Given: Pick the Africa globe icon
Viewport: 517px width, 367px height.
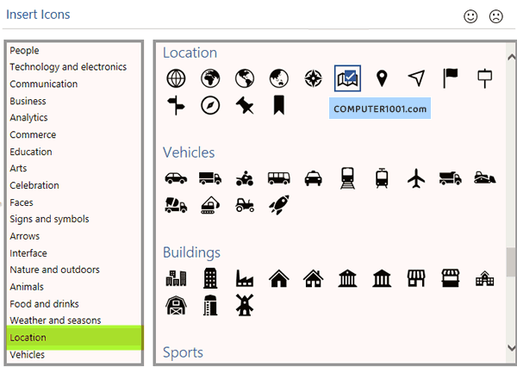Looking at the screenshot, I should pos(210,78).
